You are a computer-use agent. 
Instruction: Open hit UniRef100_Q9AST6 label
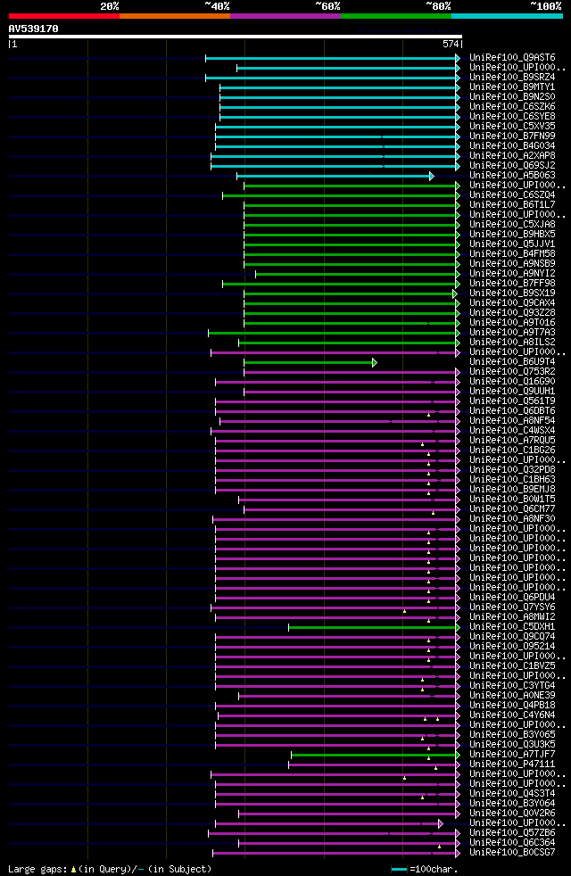(x=512, y=58)
